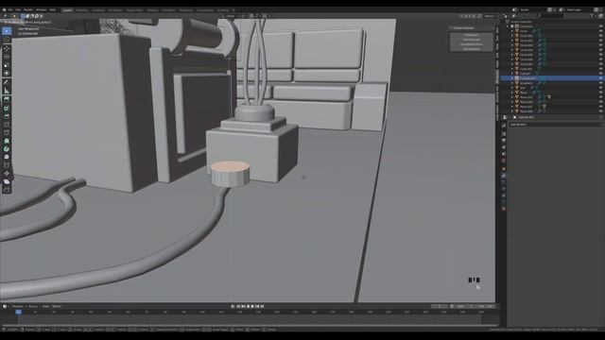Click the current frame number field

click(439, 306)
